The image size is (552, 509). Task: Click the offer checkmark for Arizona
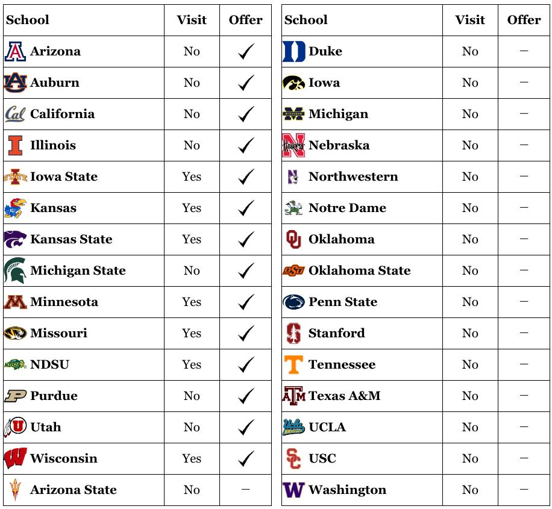245,52
